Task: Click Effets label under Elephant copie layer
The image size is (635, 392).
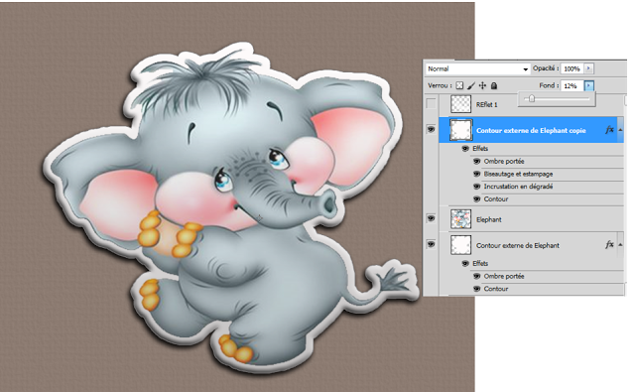Action: 480,149
